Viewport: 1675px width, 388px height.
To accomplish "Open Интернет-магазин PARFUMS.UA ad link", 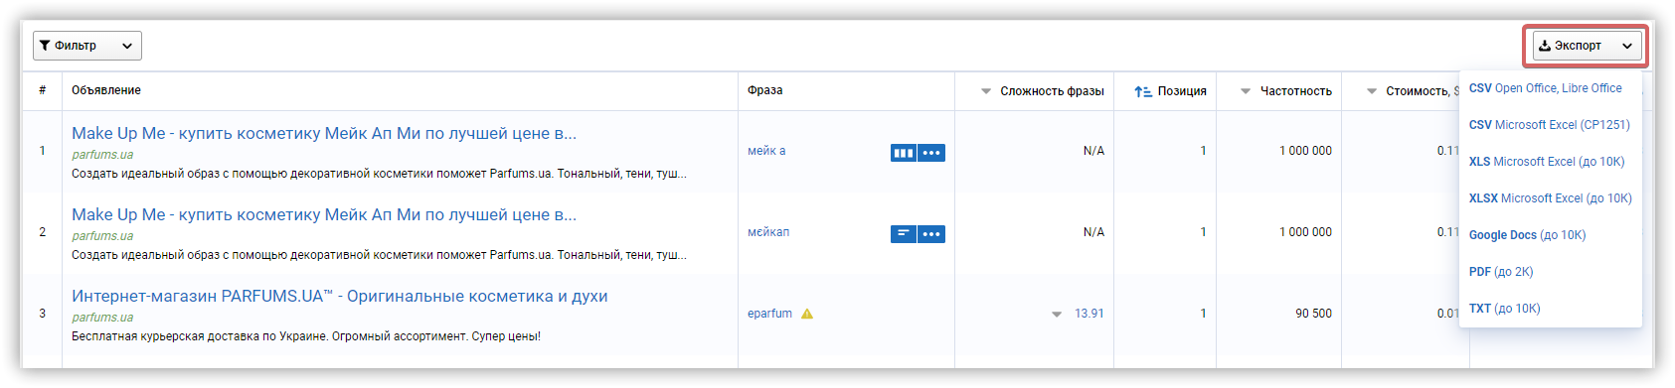I will point(340,296).
